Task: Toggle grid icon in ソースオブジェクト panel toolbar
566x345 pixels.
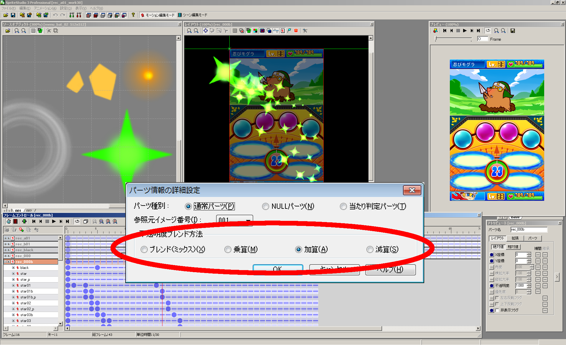Action: (33, 31)
